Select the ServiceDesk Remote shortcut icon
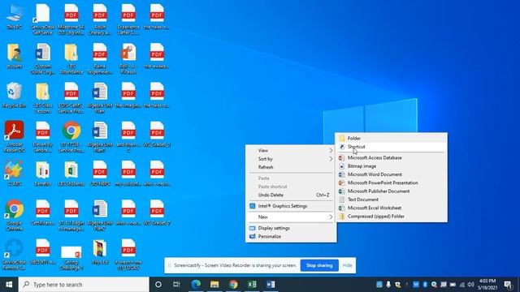The image size is (520, 292). pyautogui.click(x=15, y=254)
